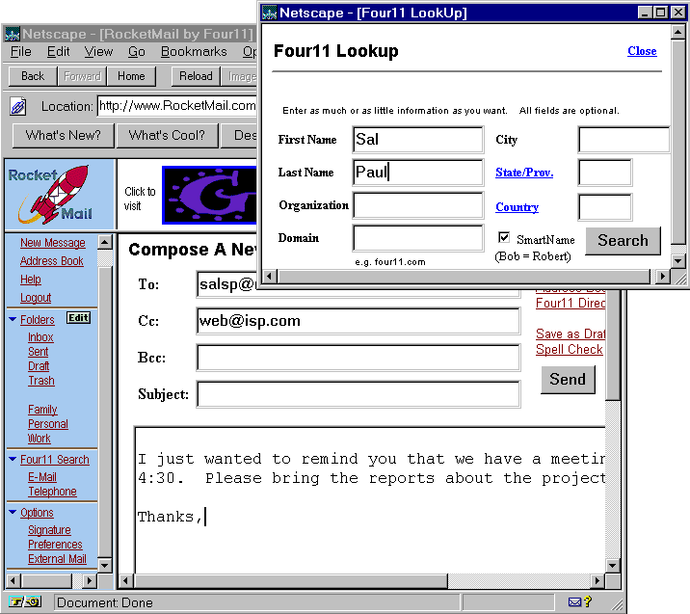Click Search in Four11 Lookup
The height and width of the screenshot is (614, 690).
pyautogui.click(x=623, y=241)
